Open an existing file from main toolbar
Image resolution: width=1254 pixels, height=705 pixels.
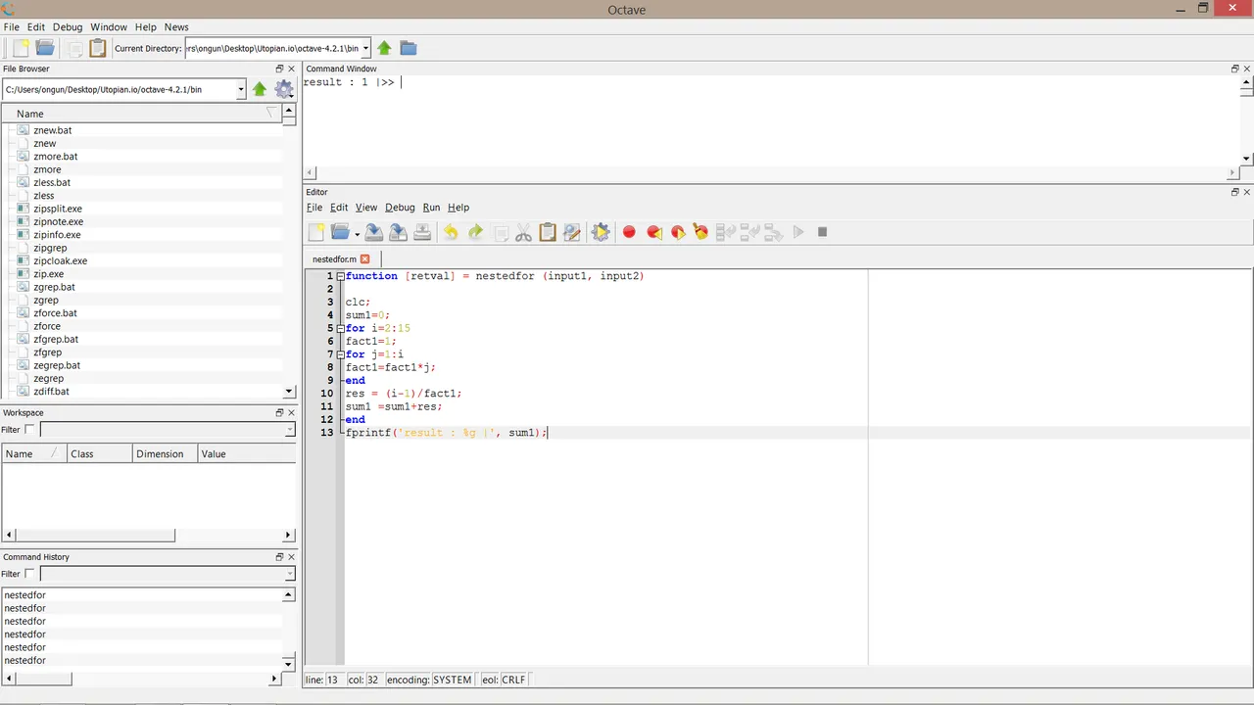(x=44, y=48)
